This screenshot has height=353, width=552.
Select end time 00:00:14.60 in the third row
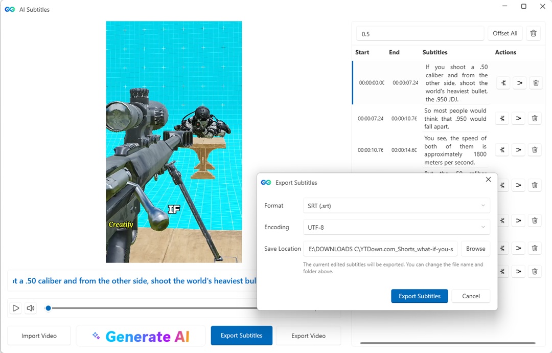pos(404,150)
